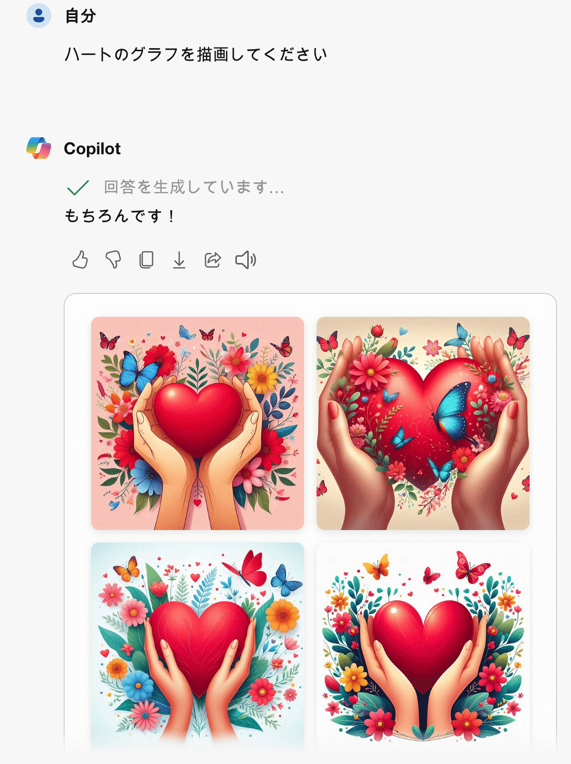Click the user profile avatar icon
This screenshot has height=764, width=571.
pyautogui.click(x=39, y=16)
